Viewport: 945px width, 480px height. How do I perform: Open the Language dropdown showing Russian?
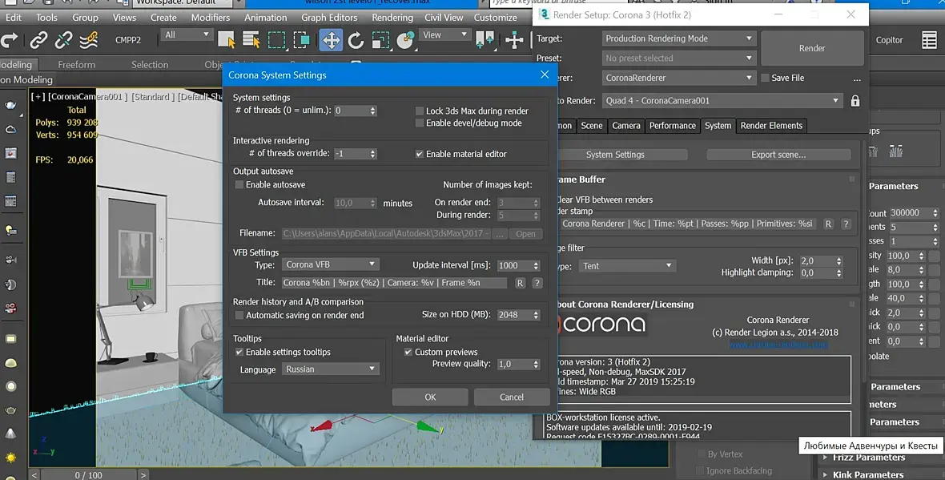[x=329, y=369]
